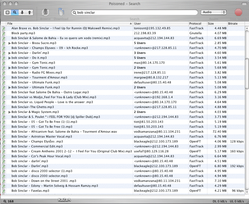Screen dimensions: 249x204
Task: Click user margow@80.8.132.217
Action: (x=151, y=77)
